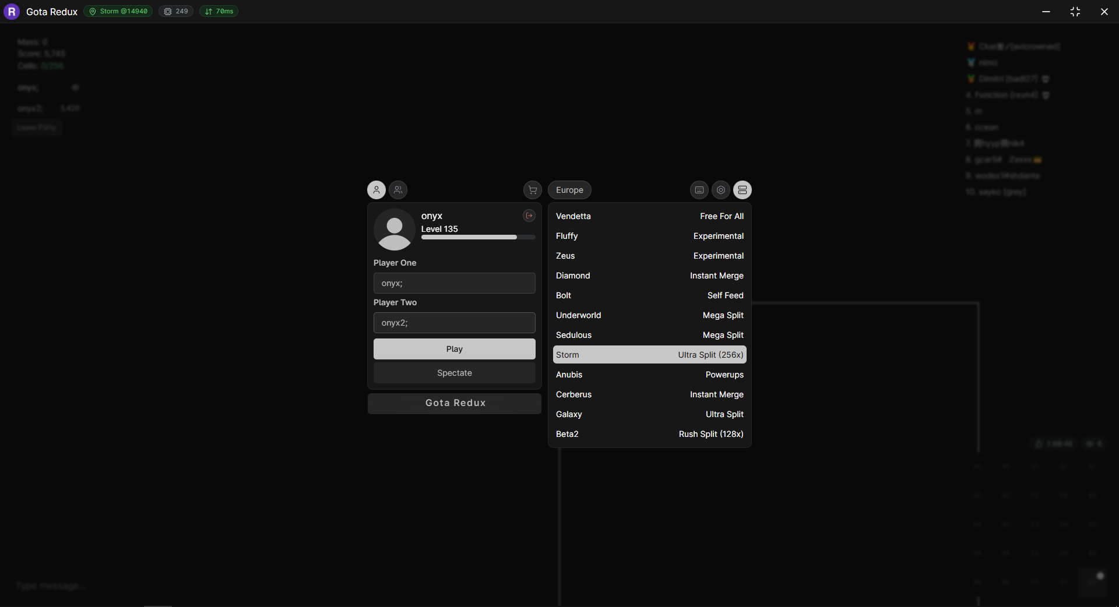Select the Zeus Experimental server
This screenshot has width=1119, height=607.
(650, 256)
